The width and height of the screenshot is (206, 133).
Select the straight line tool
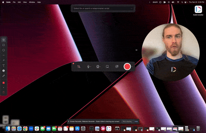(x=3, y=55)
